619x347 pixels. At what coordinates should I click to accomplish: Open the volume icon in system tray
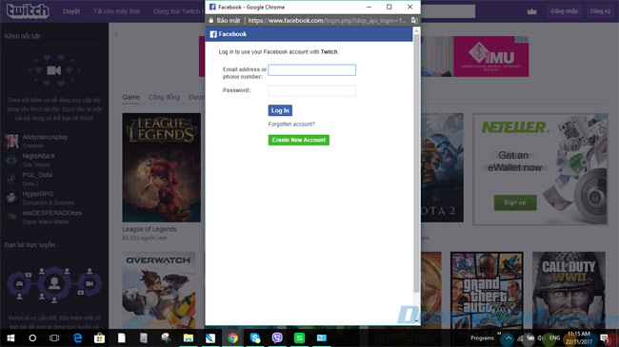tap(541, 337)
